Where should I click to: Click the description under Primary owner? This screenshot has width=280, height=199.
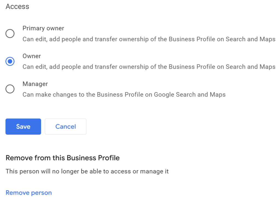coord(149,39)
